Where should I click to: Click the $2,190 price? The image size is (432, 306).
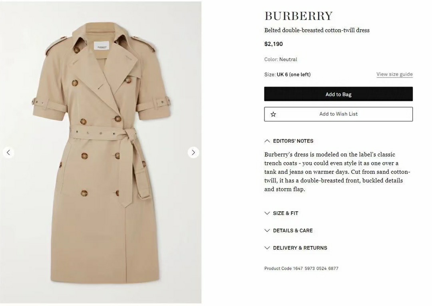pos(273,44)
